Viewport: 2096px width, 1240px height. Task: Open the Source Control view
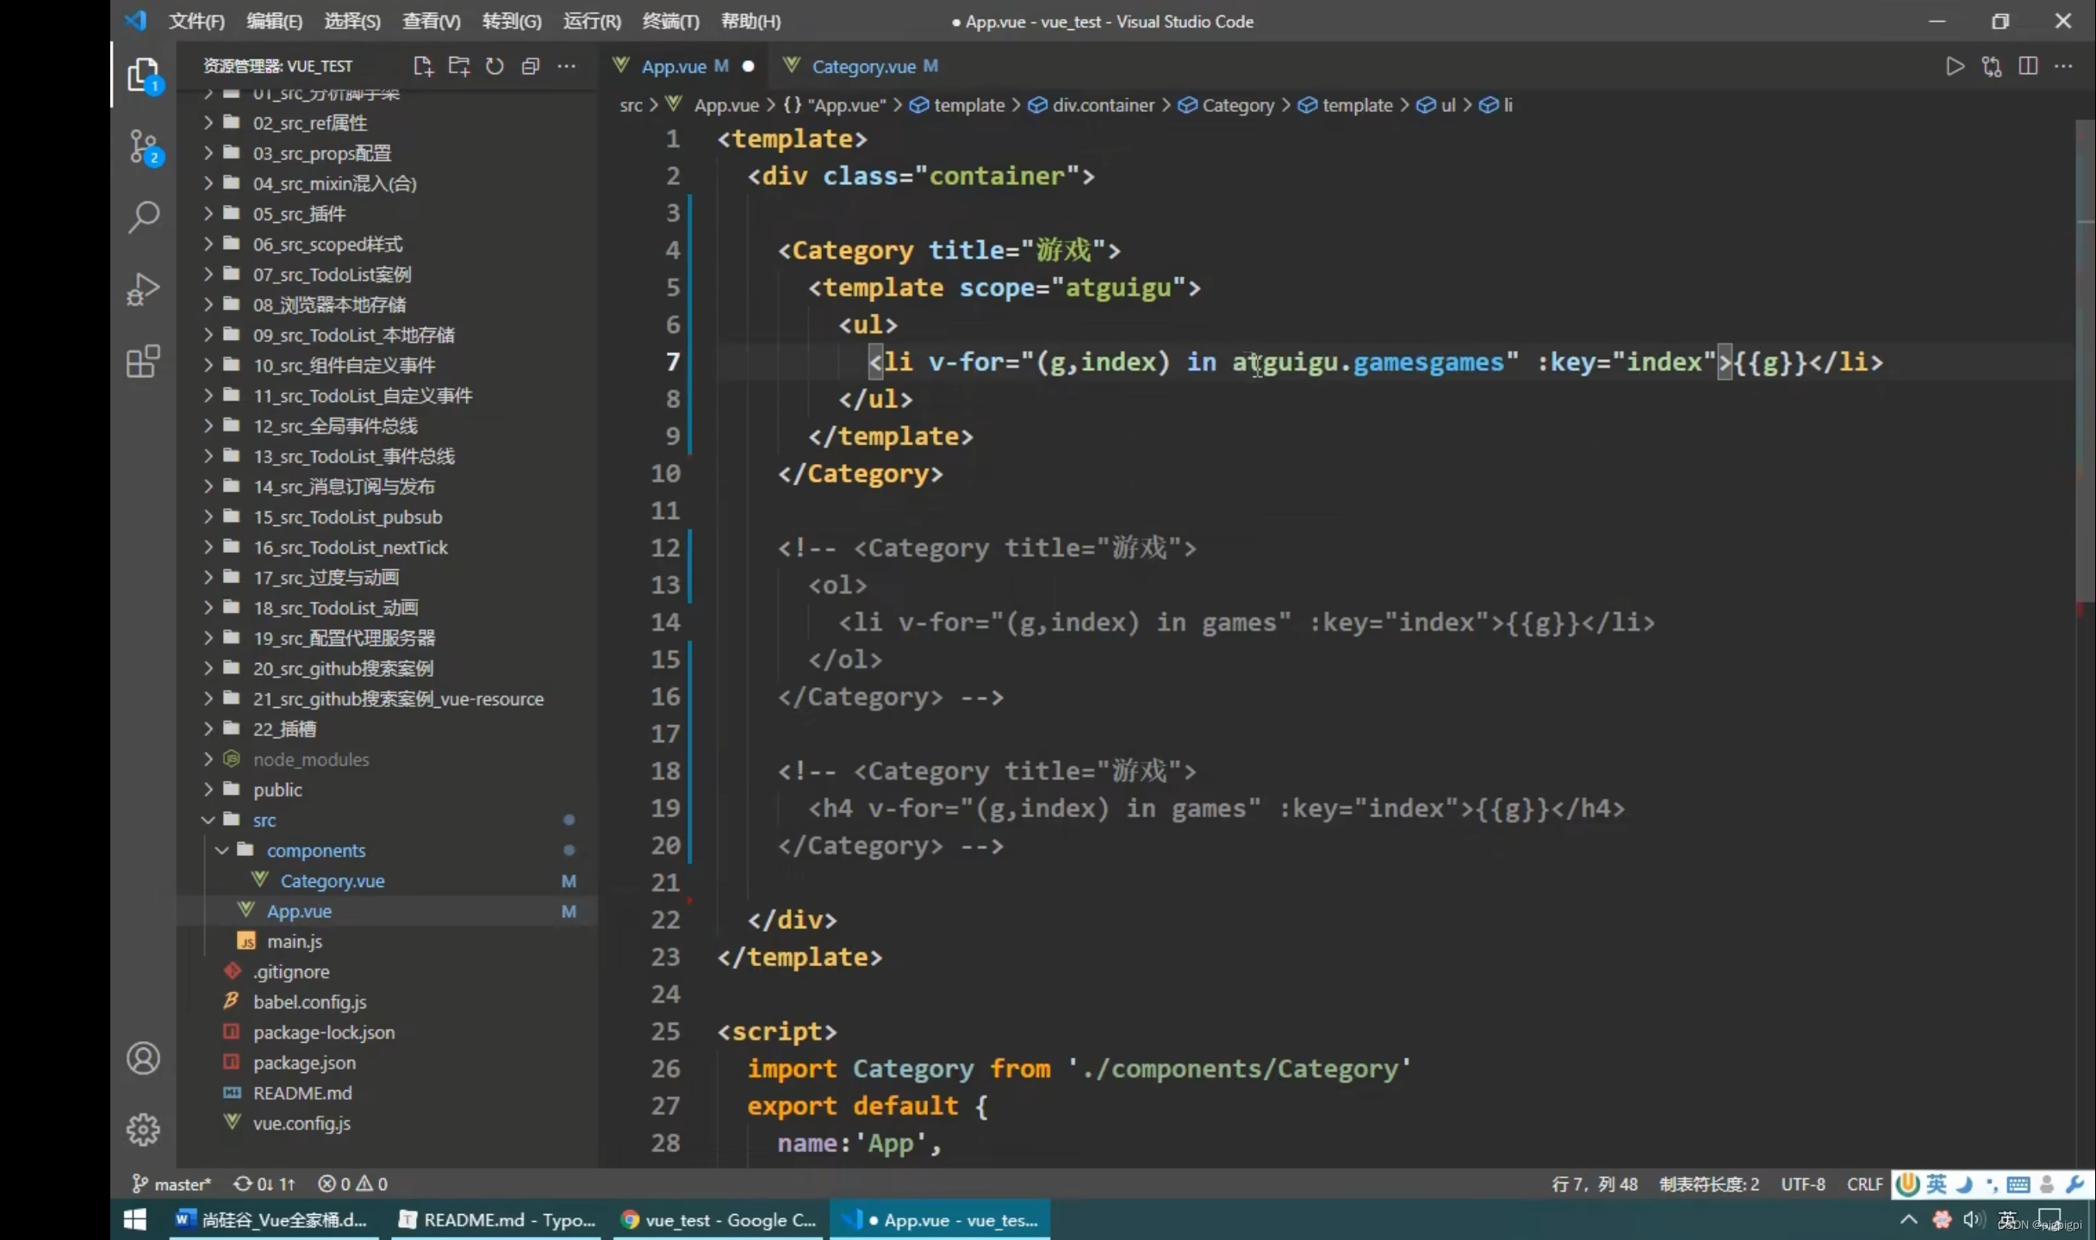143,147
